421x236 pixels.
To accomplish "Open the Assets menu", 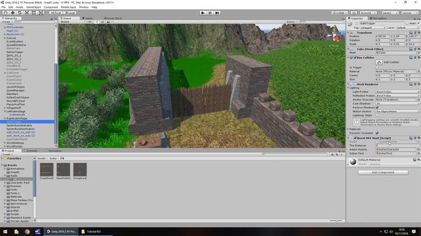I will (x=19, y=7).
